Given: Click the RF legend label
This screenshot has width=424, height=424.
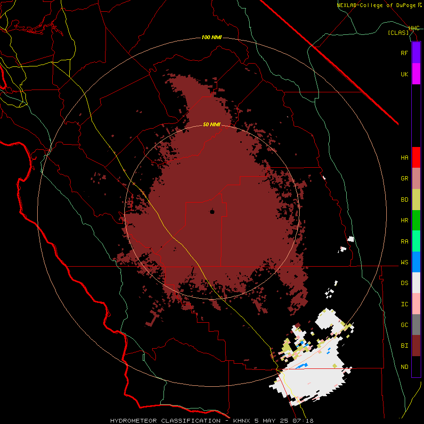Looking at the screenshot, I should 404,53.
